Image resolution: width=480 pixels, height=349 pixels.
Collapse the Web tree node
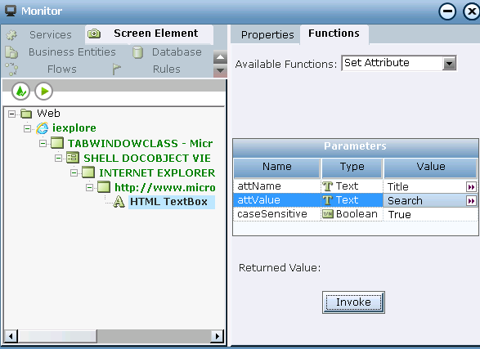tap(11, 114)
